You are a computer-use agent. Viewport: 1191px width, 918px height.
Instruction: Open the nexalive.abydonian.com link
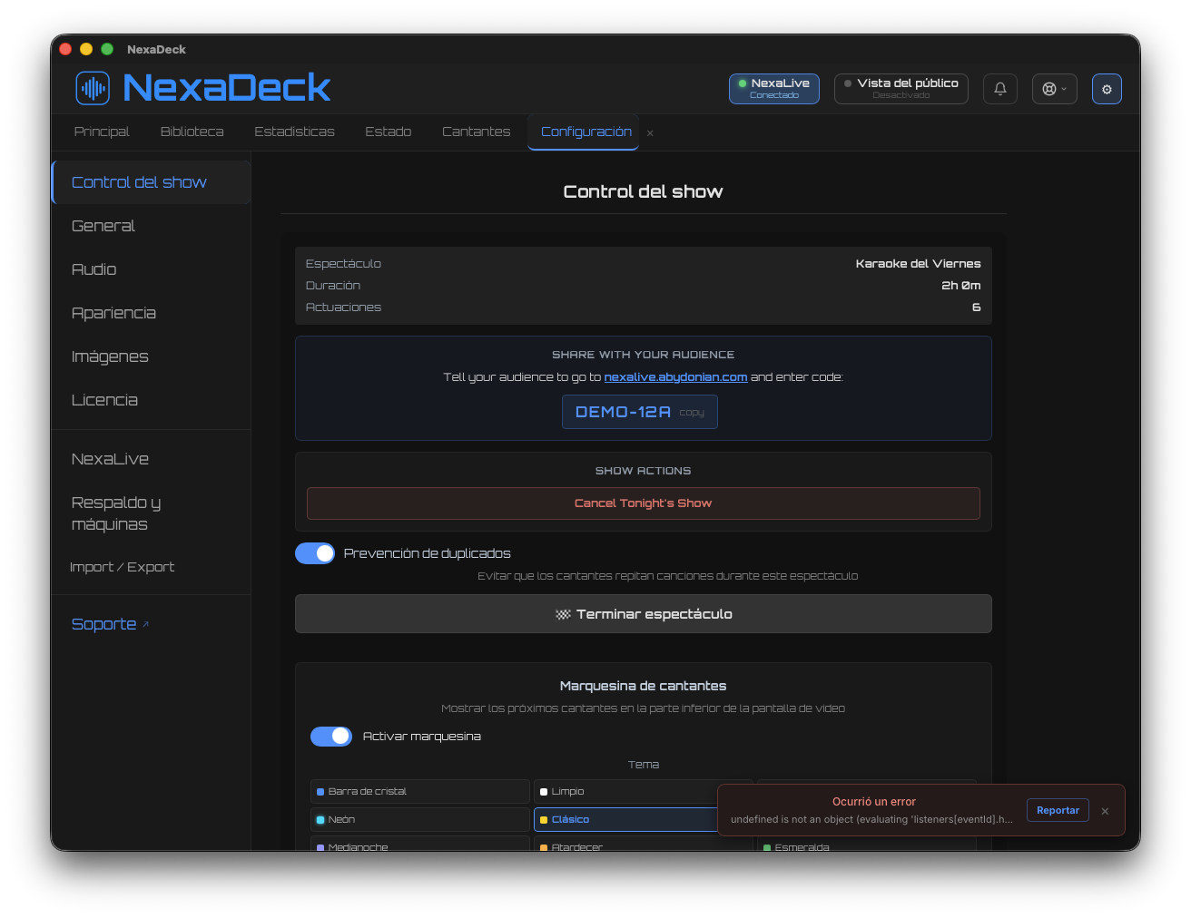coord(675,377)
